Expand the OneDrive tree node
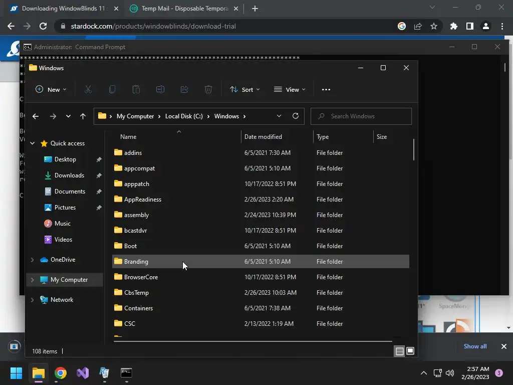513x385 pixels. point(33,260)
